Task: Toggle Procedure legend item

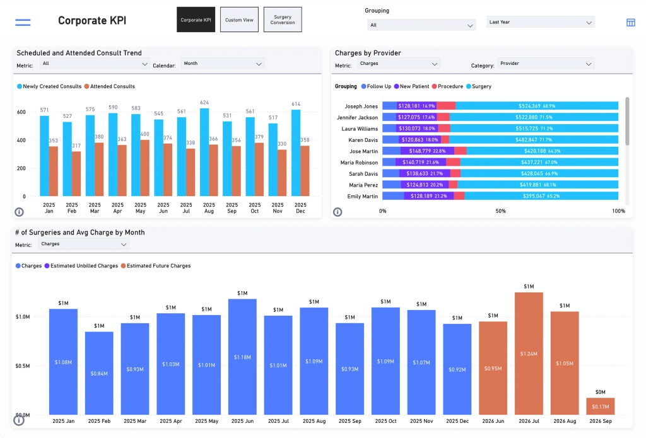Action: pyautogui.click(x=447, y=86)
